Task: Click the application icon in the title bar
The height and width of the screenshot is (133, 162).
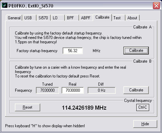Action: coord(5,5)
